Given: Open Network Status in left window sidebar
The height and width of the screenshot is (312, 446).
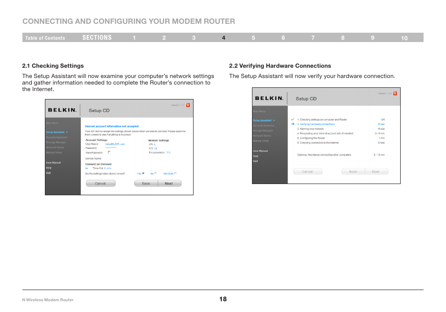Looking at the screenshot, I should point(55,148).
